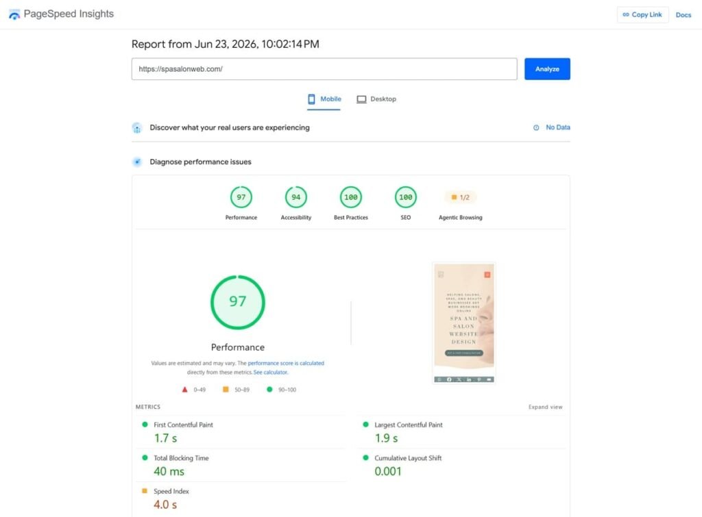Click the red triangle 0–49 legend icon
The height and width of the screenshot is (517, 702).
(x=184, y=390)
